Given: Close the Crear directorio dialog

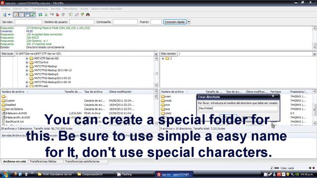Looking at the screenshot, I should click(273, 96).
